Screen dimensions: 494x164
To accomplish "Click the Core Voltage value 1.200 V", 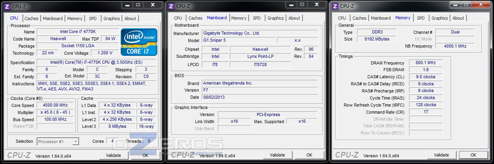I will (x=105, y=53).
